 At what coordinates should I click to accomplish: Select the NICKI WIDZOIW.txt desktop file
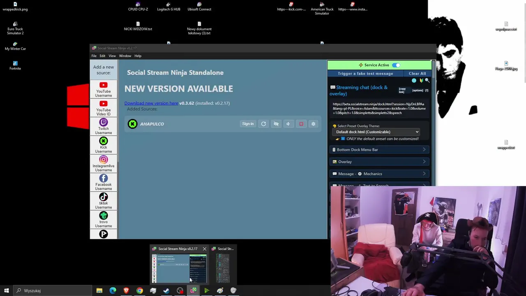click(138, 26)
